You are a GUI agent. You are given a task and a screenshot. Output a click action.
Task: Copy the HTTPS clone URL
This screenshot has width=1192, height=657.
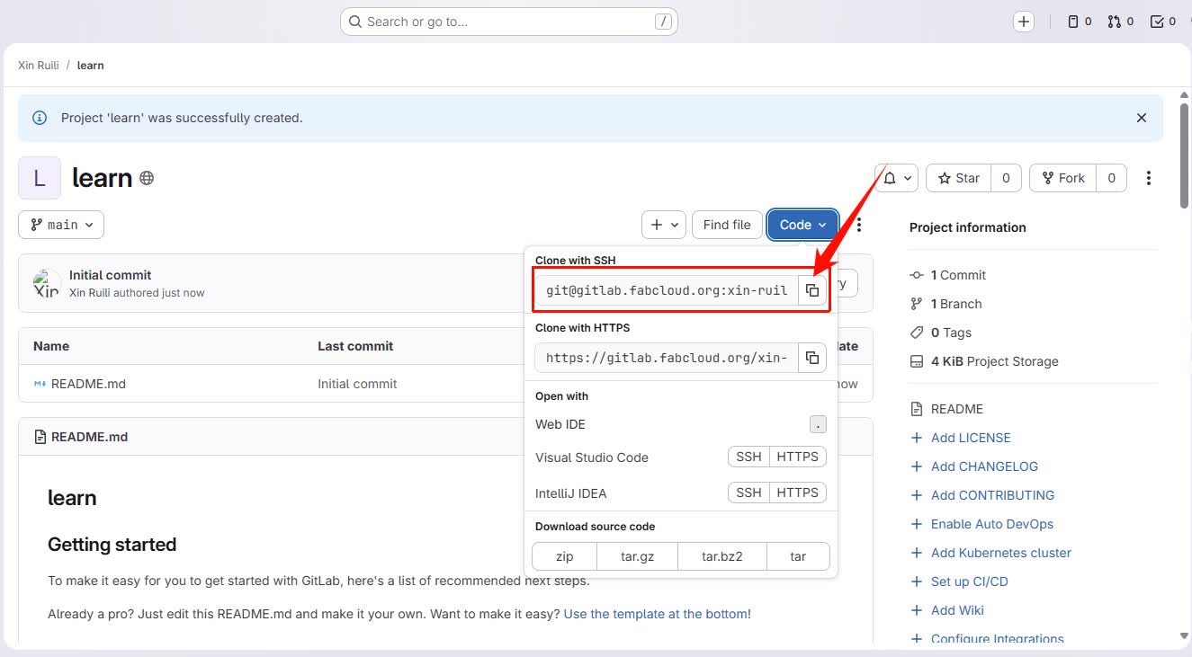point(812,358)
